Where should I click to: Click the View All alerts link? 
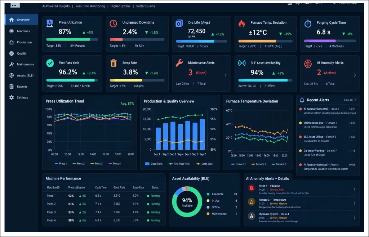350,100
